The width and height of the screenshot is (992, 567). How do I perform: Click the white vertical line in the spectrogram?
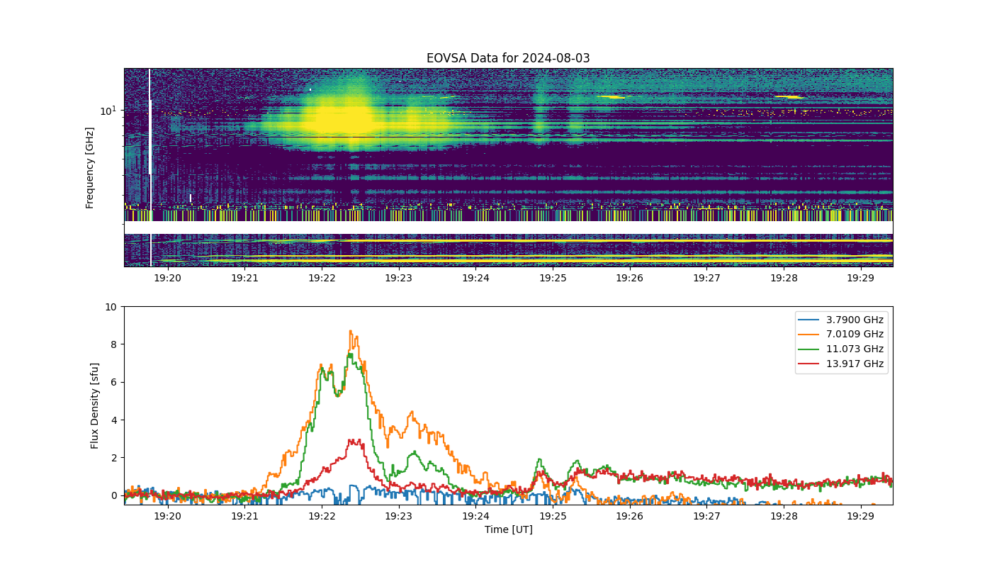[150, 167]
